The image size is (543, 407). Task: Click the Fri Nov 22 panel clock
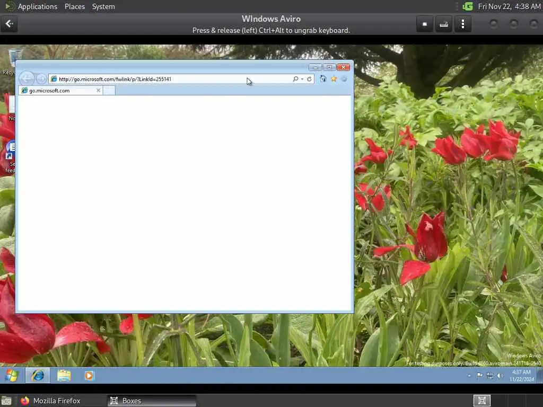(510, 6)
